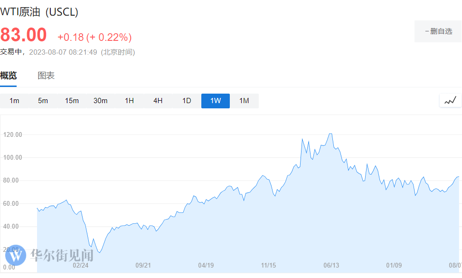The image size is (462, 278).
Task: Click the 83.00 current price
Action: 24,35
